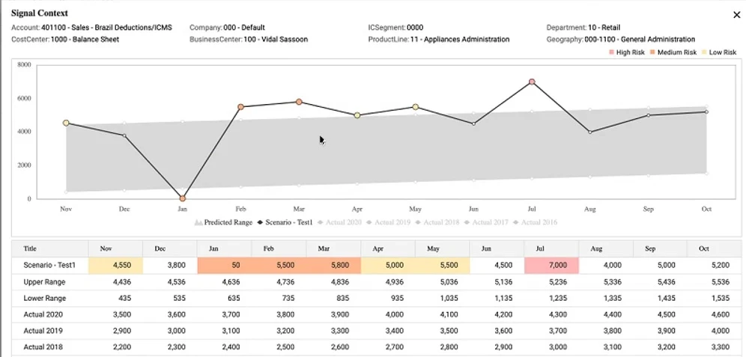746x357 pixels.
Task: Select the Jul 7,000 scenario cell
Action: pyautogui.click(x=551, y=265)
